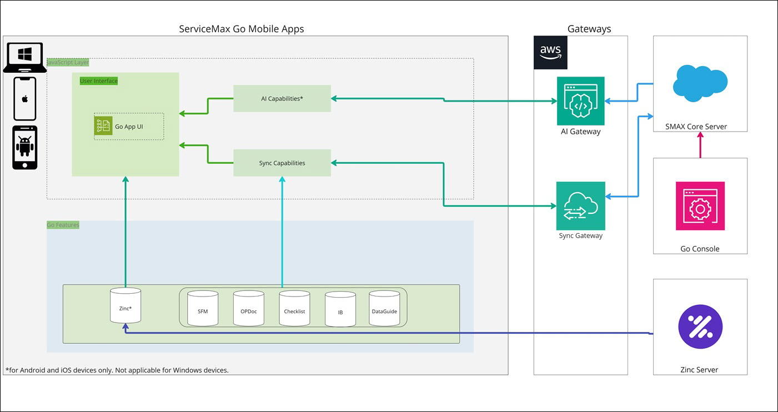
Task: Click the SMAX Core Server label
Action: click(x=696, y=126)
